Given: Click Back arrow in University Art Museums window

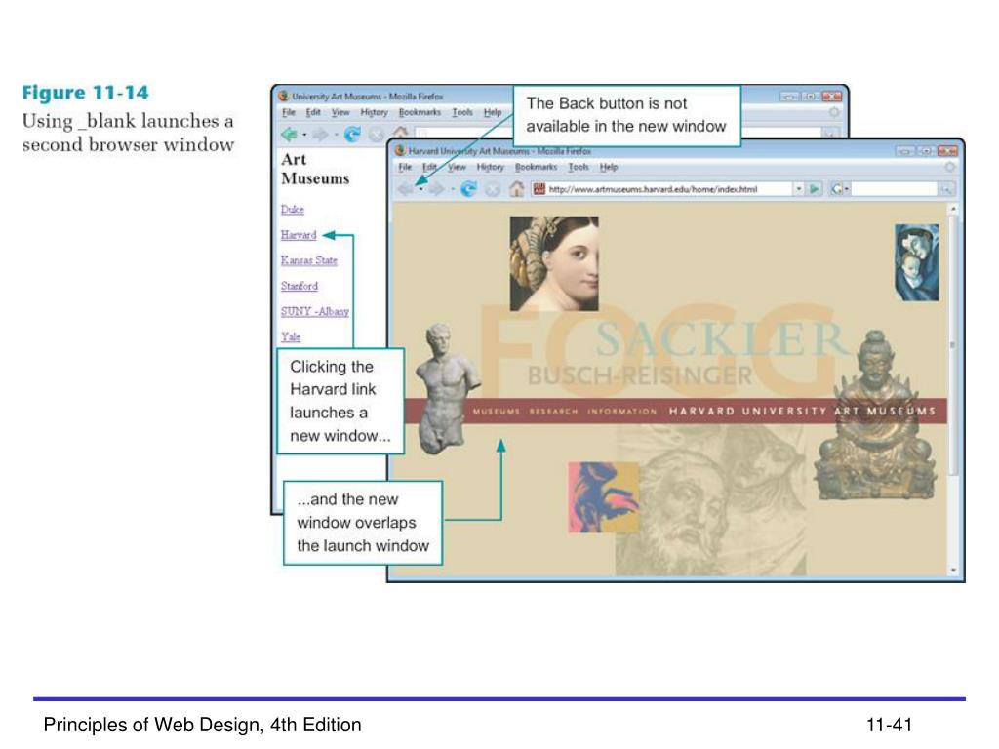Looking at the screenshot, I should [289, 135].
